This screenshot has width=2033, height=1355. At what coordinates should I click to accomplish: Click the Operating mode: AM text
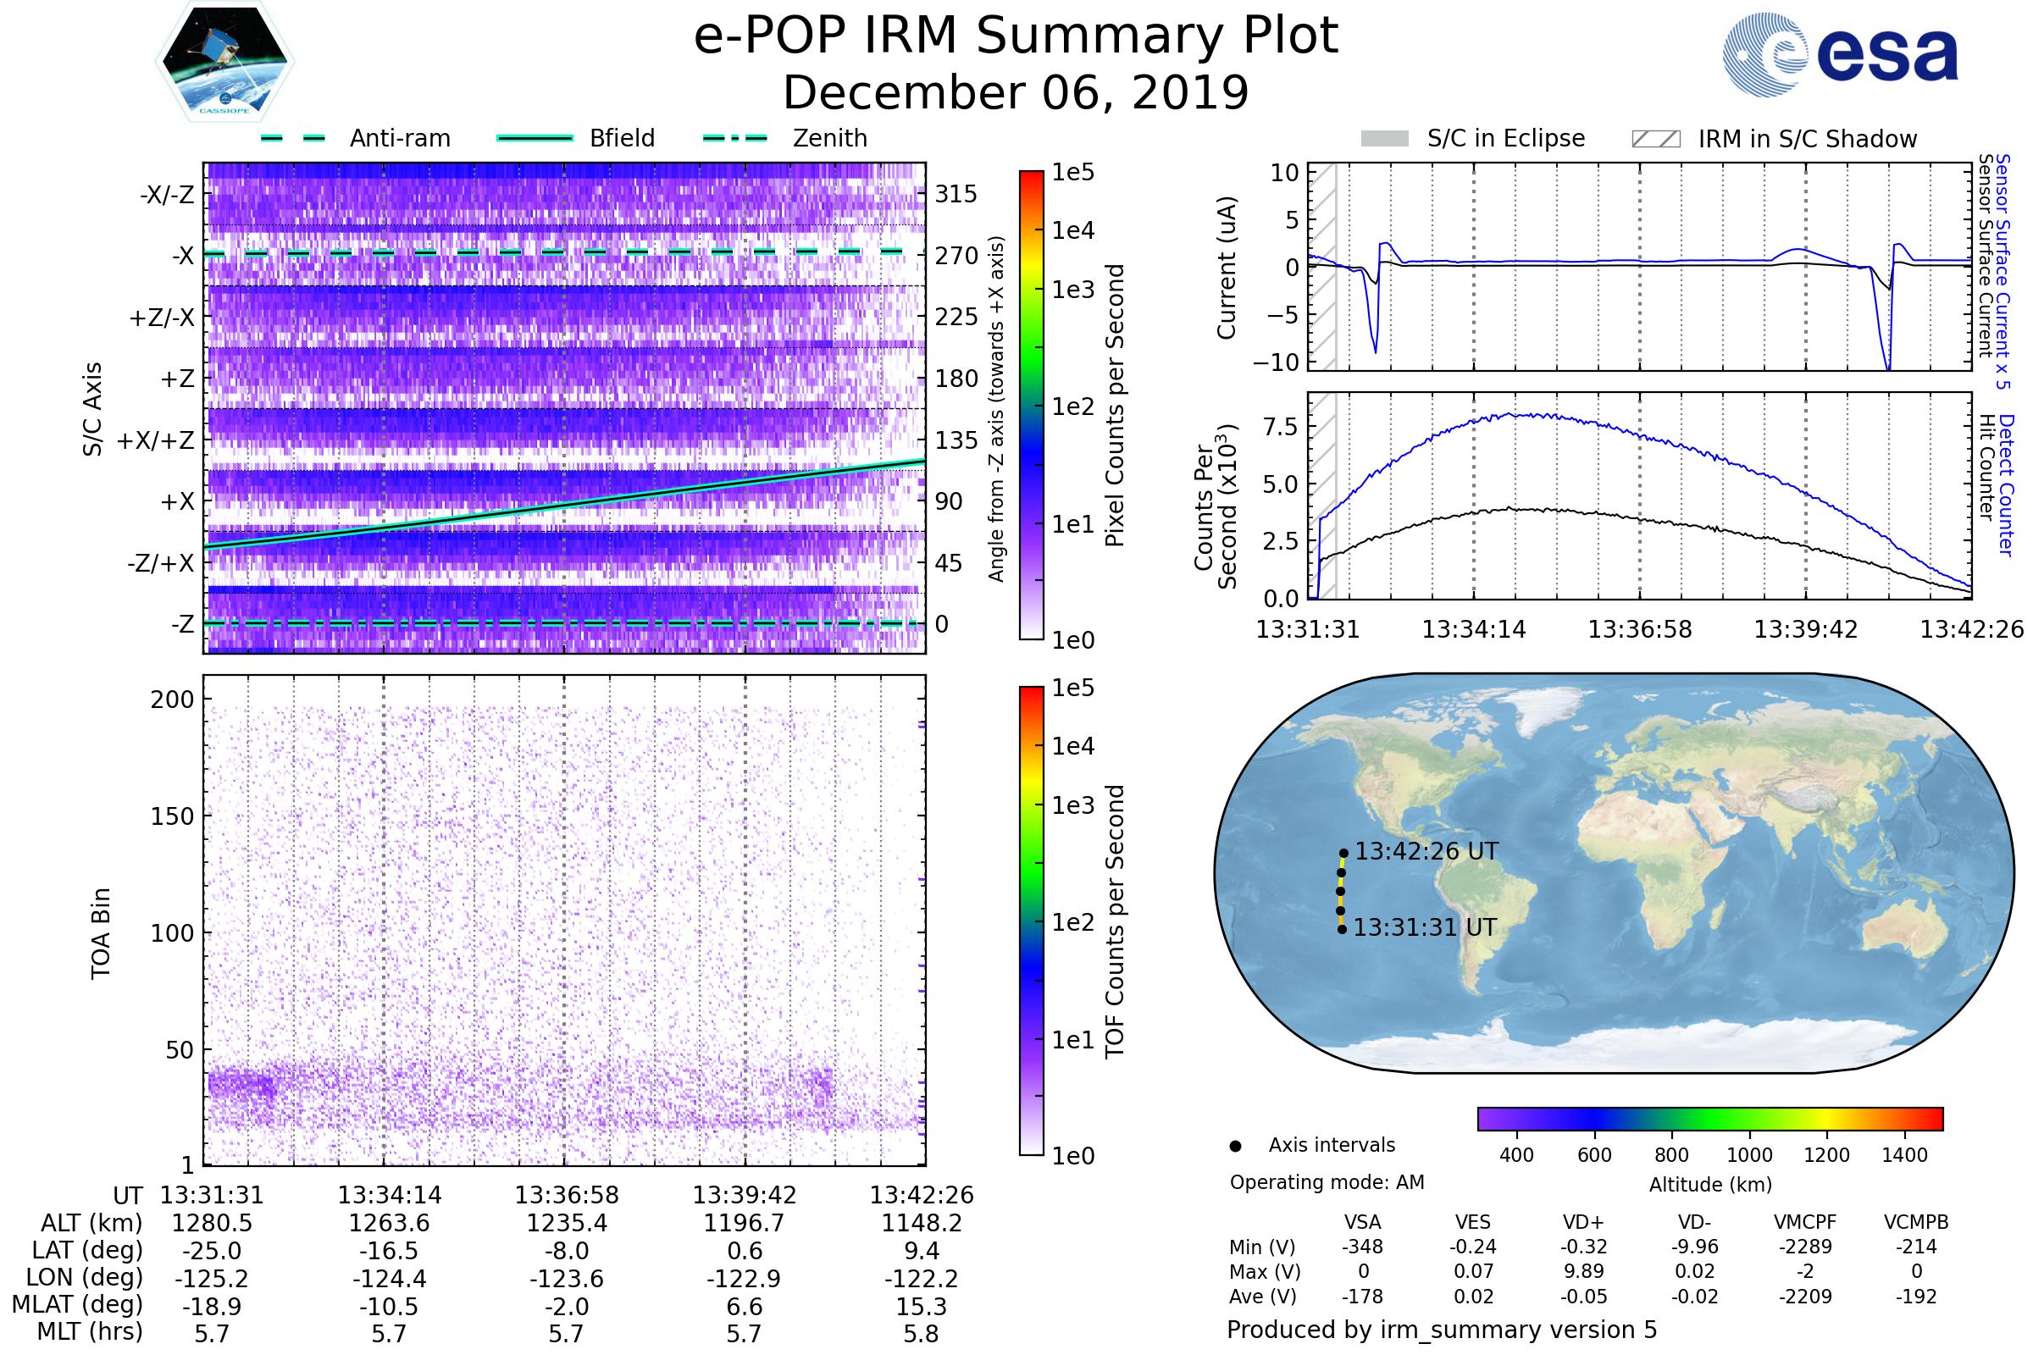(x=1327, y=1182)
